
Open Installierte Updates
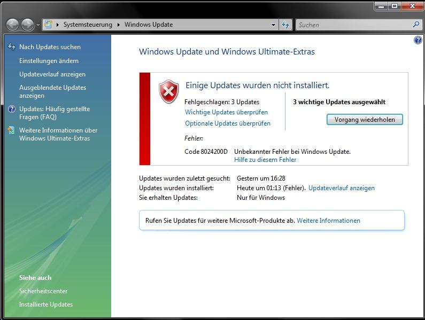point(46,305)
